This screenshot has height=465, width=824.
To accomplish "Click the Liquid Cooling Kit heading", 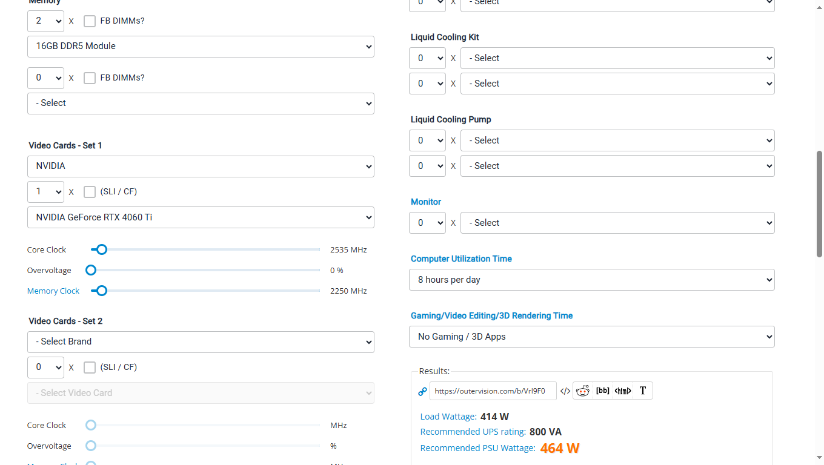I will click(x=445, y=38).
